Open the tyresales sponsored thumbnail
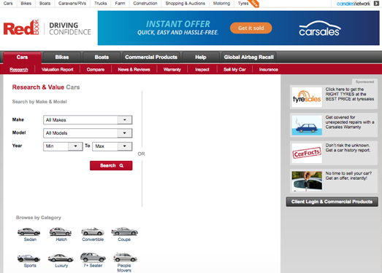382x273 pixels. [307, 97]
